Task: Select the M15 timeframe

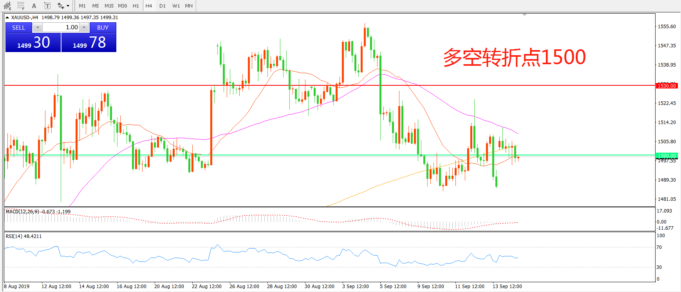Action: point(109,6)
